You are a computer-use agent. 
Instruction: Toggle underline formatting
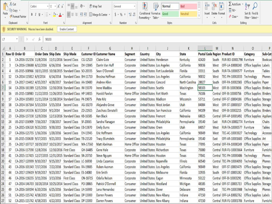(x=39, y=15)
